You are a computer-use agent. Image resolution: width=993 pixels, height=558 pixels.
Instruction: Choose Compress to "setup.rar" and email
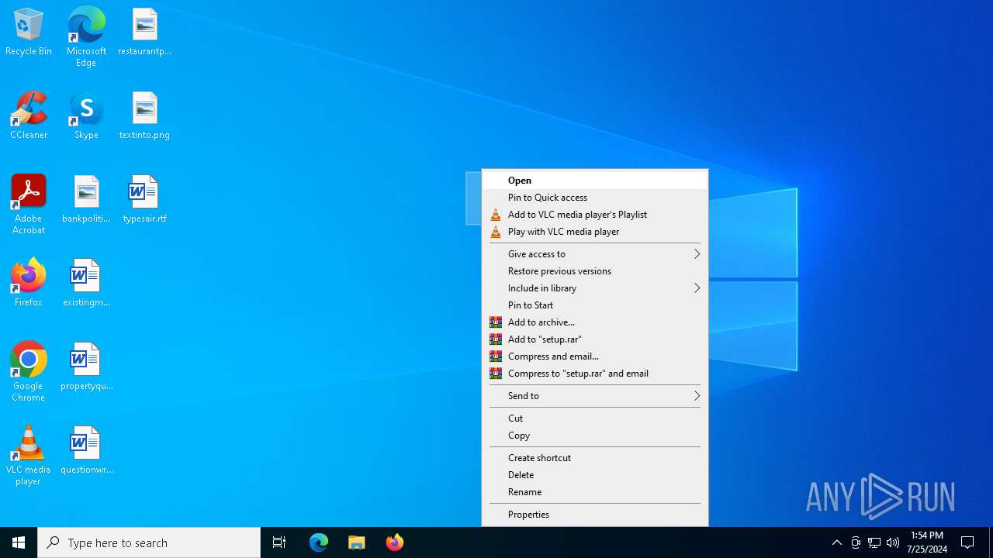pos(595,374)
